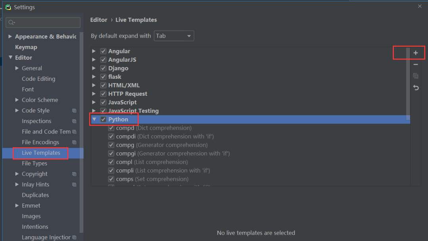This screenshot has width=428, height=241.
Task: Click the remove live template icon
Action: 415,64
